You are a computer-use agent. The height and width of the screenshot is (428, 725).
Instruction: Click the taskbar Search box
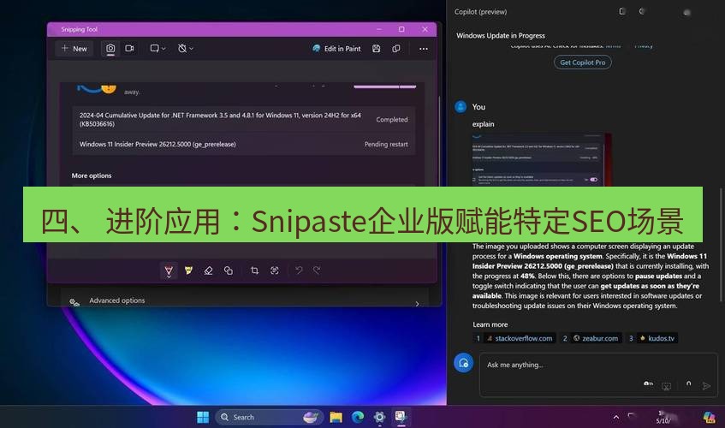[x=268, y=418]
